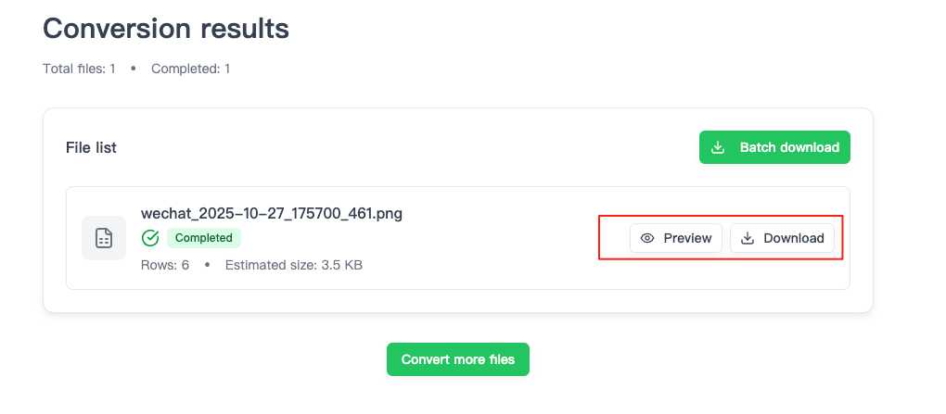The width and height of the screenshot is (946, 414).
Task: Click the bullet separator before Estimated size
Action: 207,265
